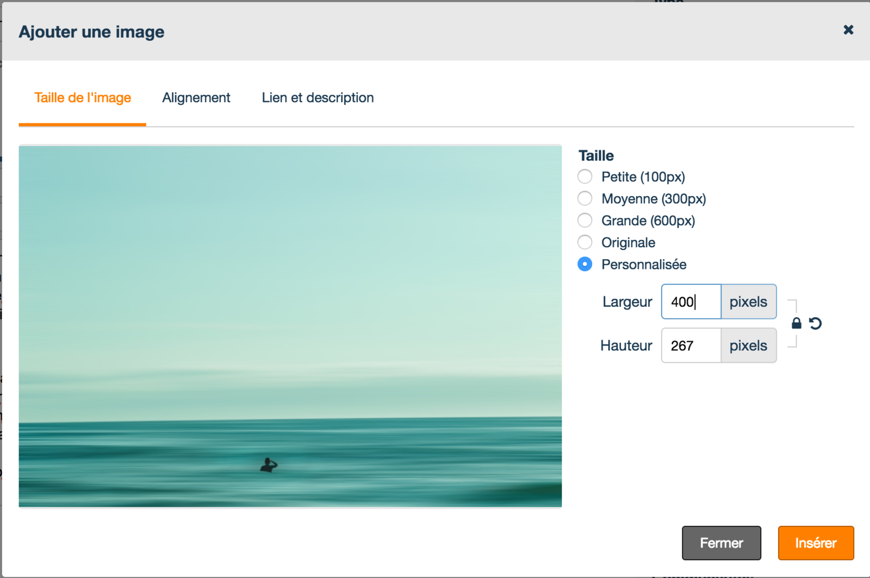870x578 pixels.
Task: Click into the Hauteur height field
Action: pyautogui.click(x=691, y=345)
